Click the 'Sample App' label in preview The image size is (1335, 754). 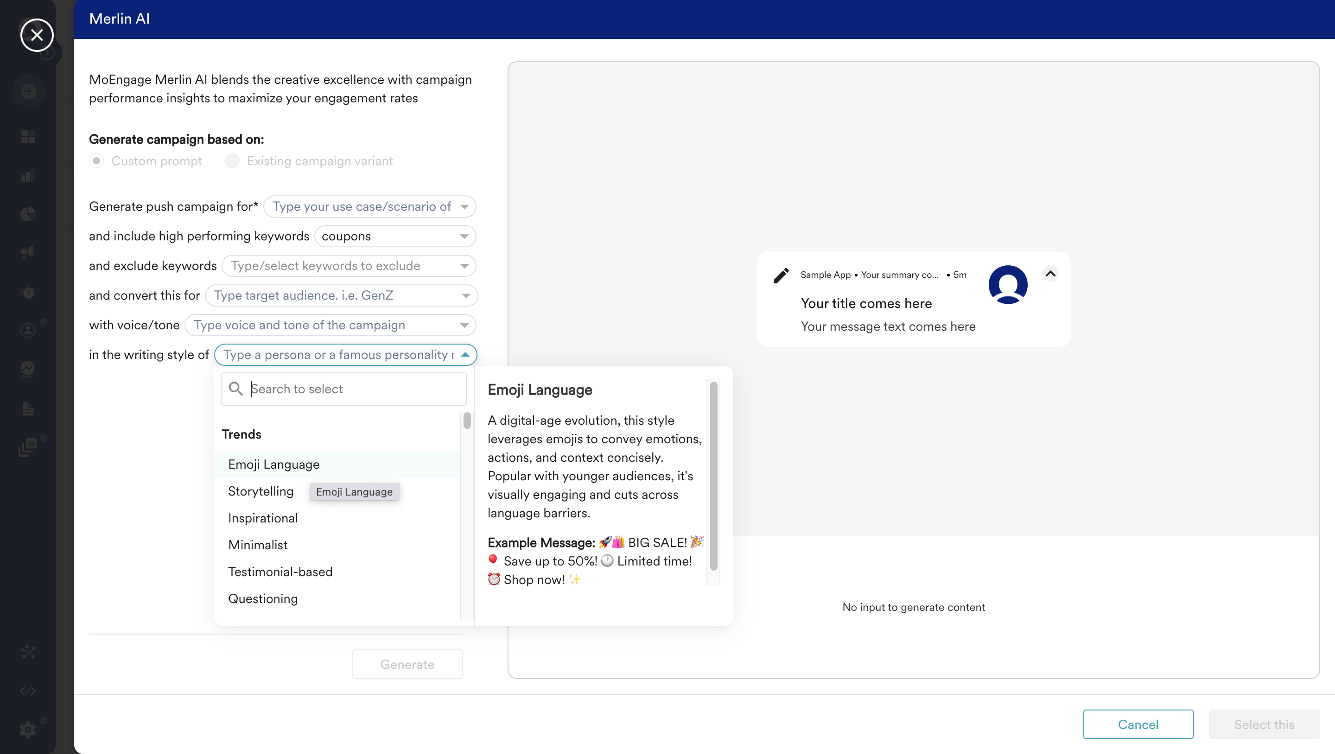coord(825,275)
